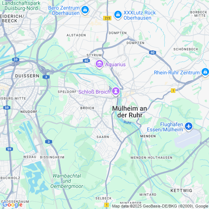Screen dimensions: 209x209
Task: Click the XXXLutz Rück Oberhausen shopping pin
Action: [x=118, y=14]
